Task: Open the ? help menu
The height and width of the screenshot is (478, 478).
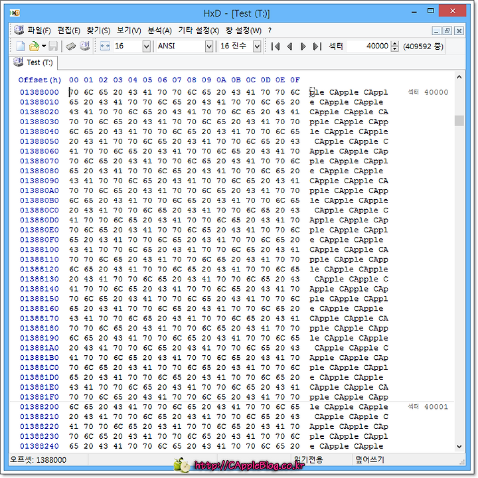Action: coord(270,31)
